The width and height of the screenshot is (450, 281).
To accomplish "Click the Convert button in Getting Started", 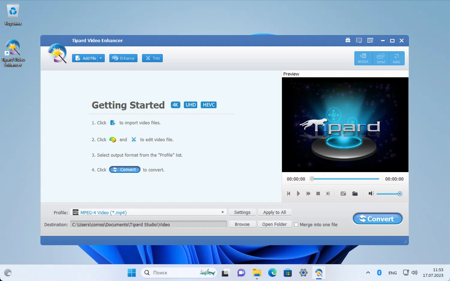I will coord(125,170).
